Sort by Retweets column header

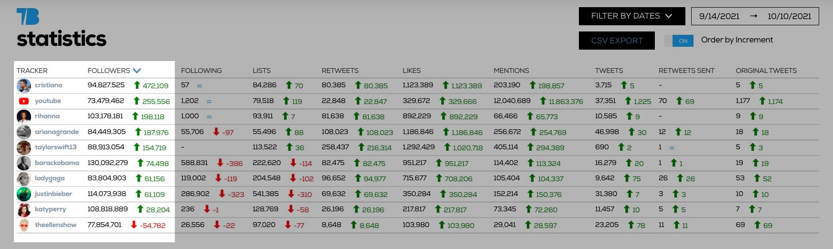(x=340, y=71)
